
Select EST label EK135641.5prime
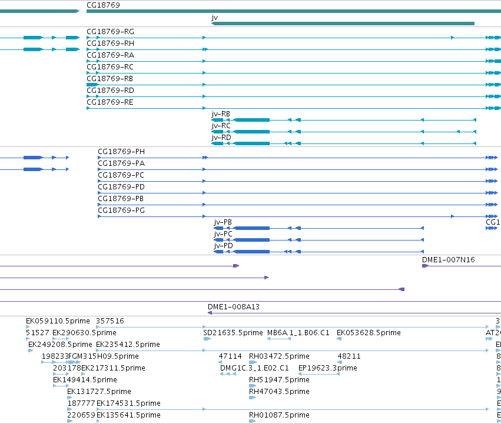128,415
